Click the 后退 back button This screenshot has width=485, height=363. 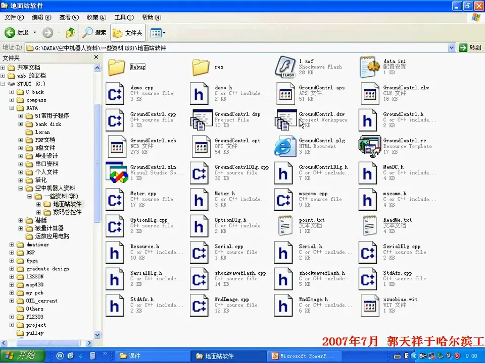click(x=16, y=32)
